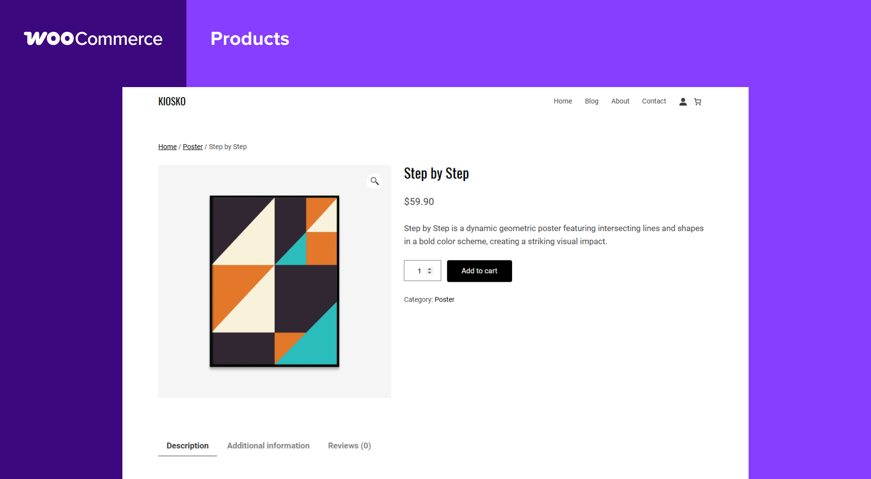Open the Reviews (0) tab
This screenshot has height=479, width=871.
tap(349, 445)
